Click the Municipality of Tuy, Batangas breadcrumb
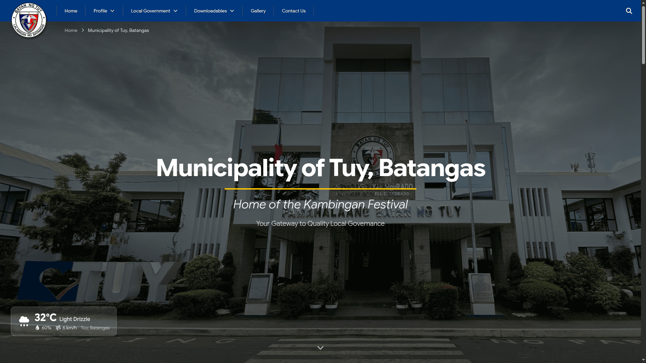The width and height of the screenshot is (646, 363). pos(118,30)
